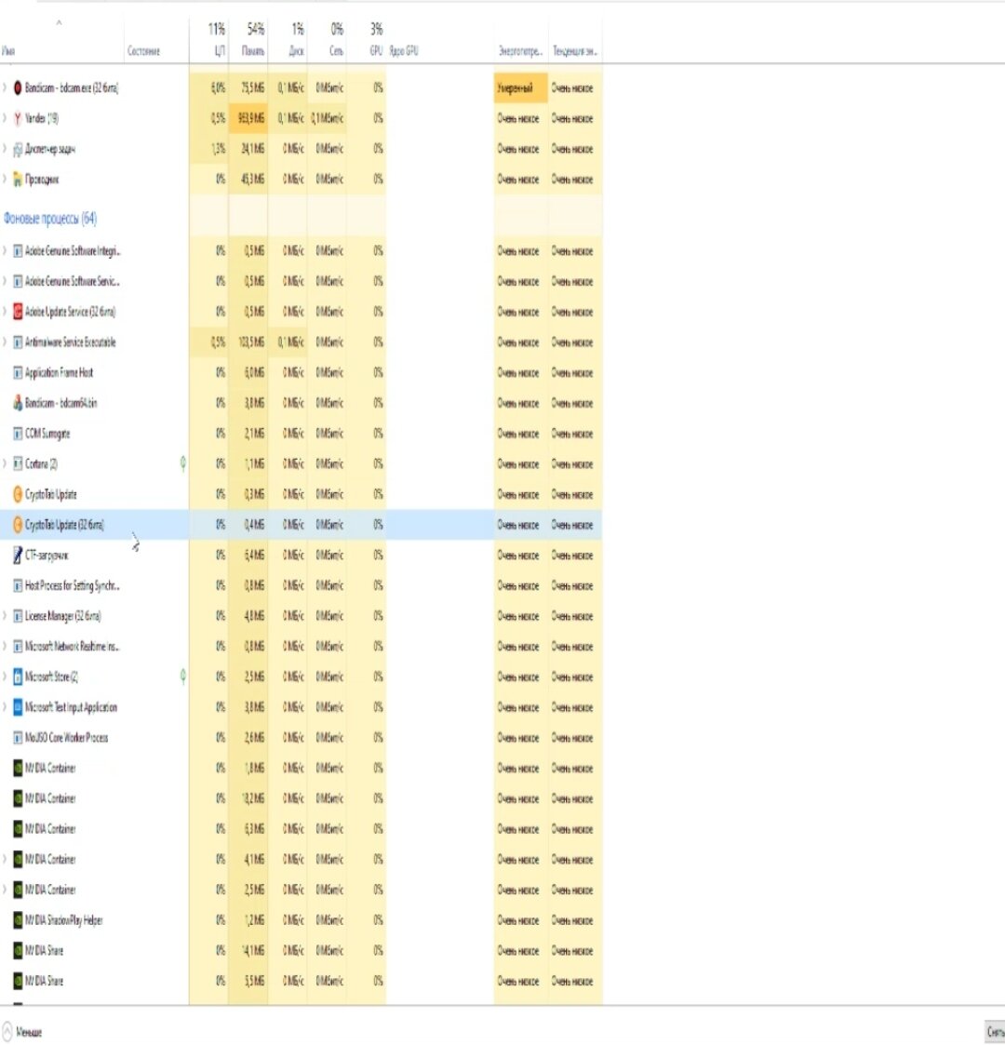Click the 953,9 МБ memory cell for Yandex
This screenshot has height=1045, width=1005.
[x=250, y=118]
